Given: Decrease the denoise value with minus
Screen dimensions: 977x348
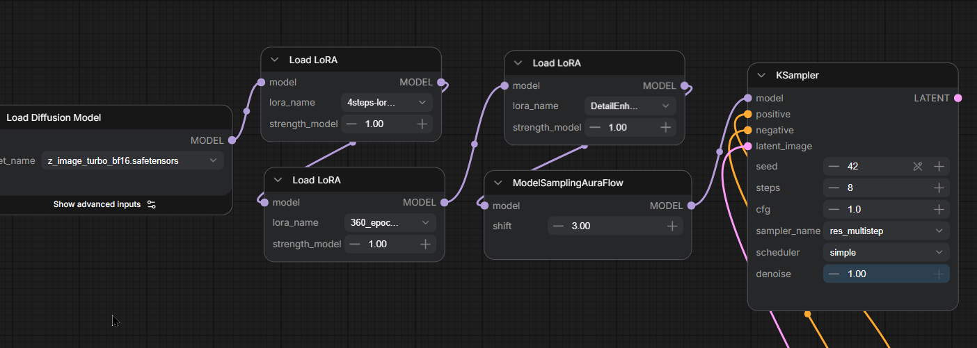Looking at the screenshot, I should click(x=834, y=274).
